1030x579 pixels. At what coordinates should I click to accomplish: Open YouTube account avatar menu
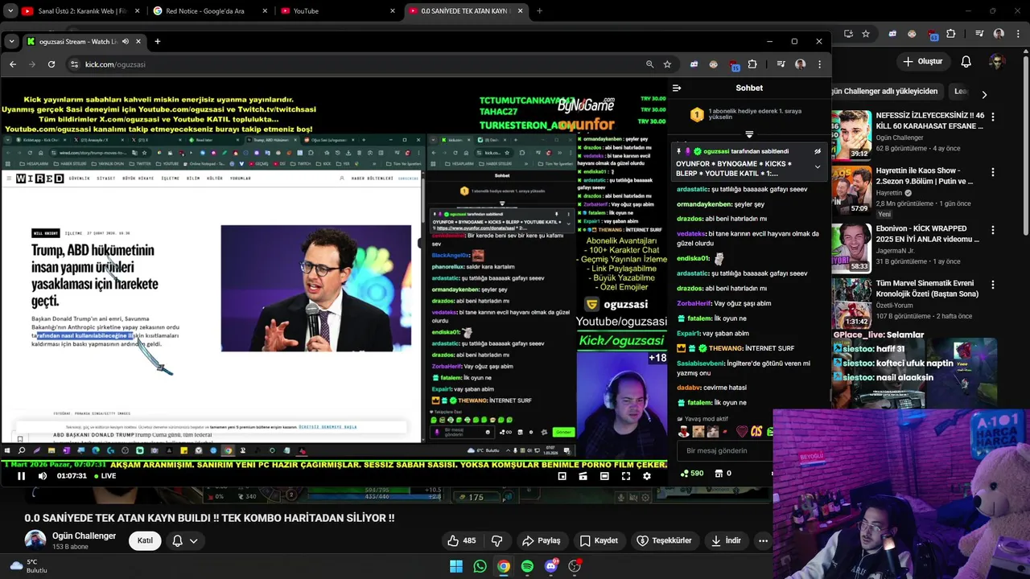pos(997,62)
